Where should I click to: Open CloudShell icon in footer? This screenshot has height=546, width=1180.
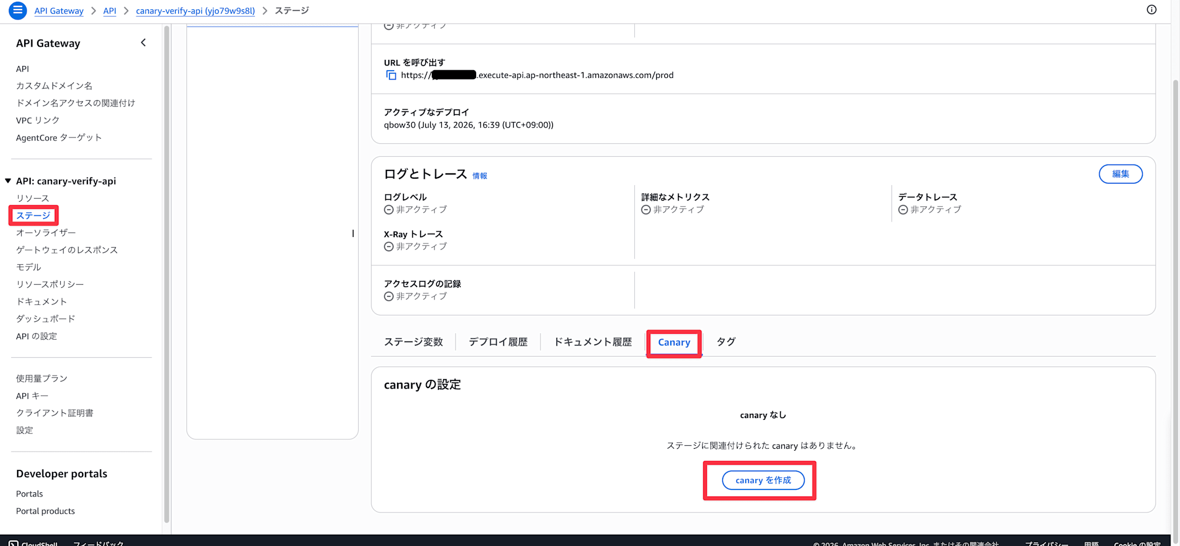pyautogui.click(x=13, y=544)
